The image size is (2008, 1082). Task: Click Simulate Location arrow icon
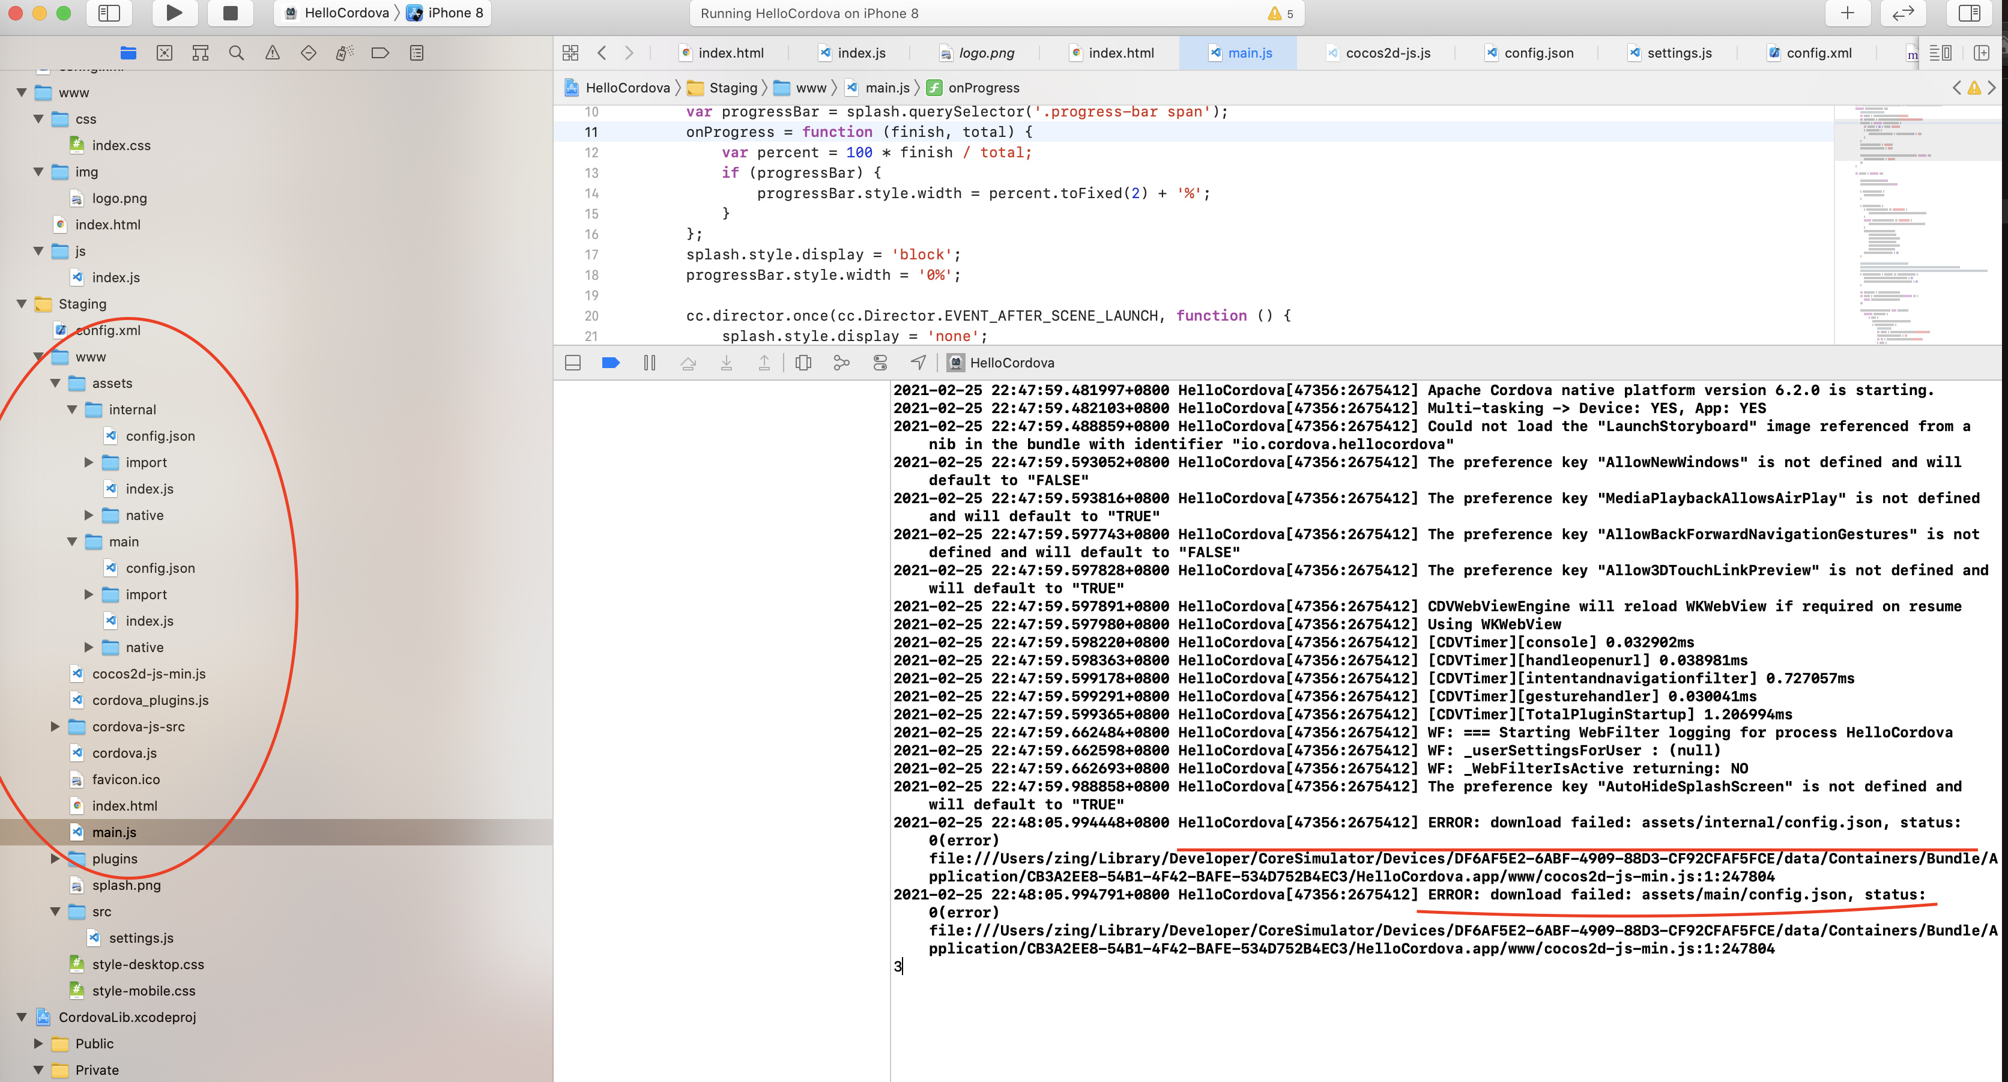click(918, 363)
